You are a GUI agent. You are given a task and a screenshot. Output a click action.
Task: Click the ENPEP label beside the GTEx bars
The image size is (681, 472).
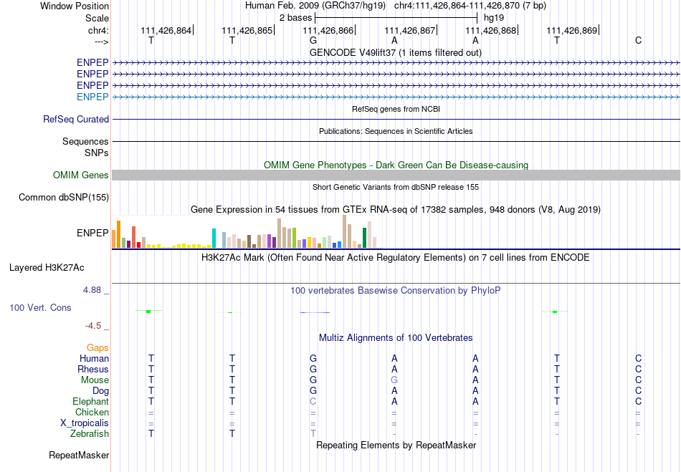point(92,233)
